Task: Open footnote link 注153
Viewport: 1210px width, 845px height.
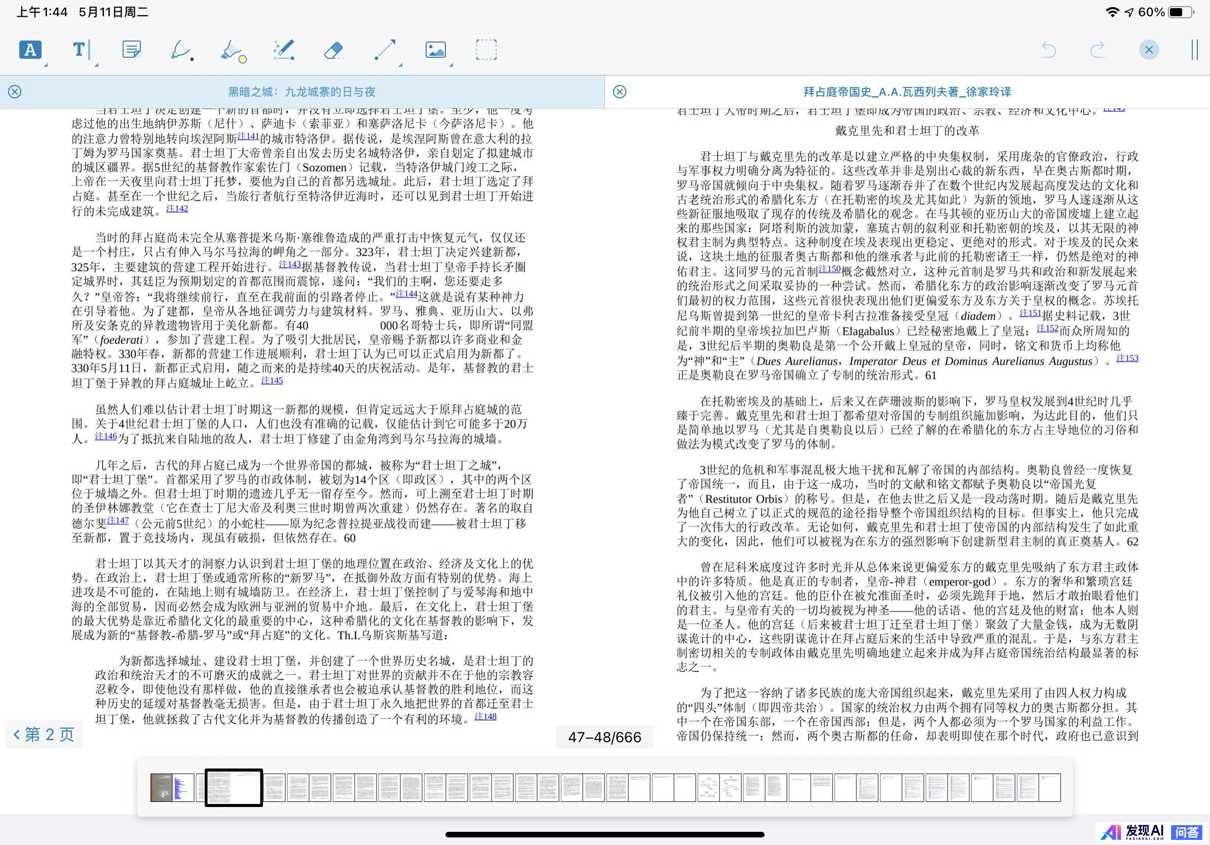Action: [1127, 358]
